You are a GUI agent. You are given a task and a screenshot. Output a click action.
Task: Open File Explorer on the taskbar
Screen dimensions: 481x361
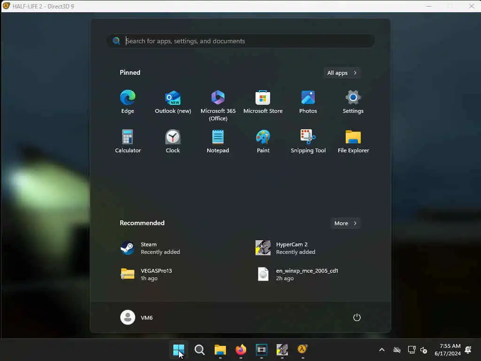[x=220, y=349]
